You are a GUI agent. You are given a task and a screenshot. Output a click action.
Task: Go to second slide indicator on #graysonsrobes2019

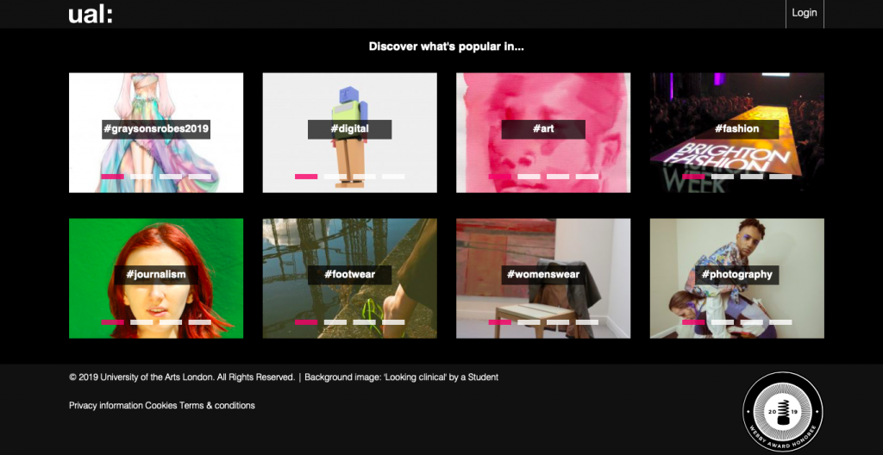(x=141, y=177)
